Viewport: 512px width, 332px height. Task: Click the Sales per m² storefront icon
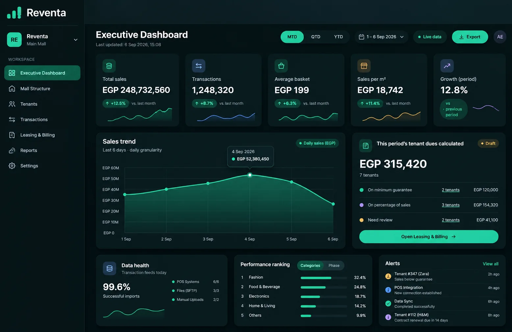[x=364, y=66]
